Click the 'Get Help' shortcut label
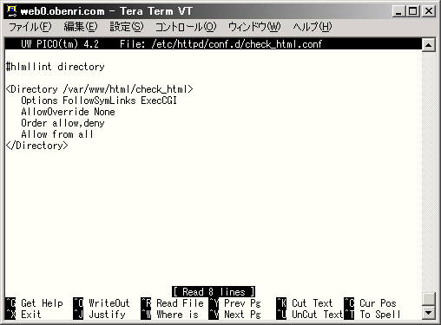This screenshot has width=441, height=325. click(42, 303)
